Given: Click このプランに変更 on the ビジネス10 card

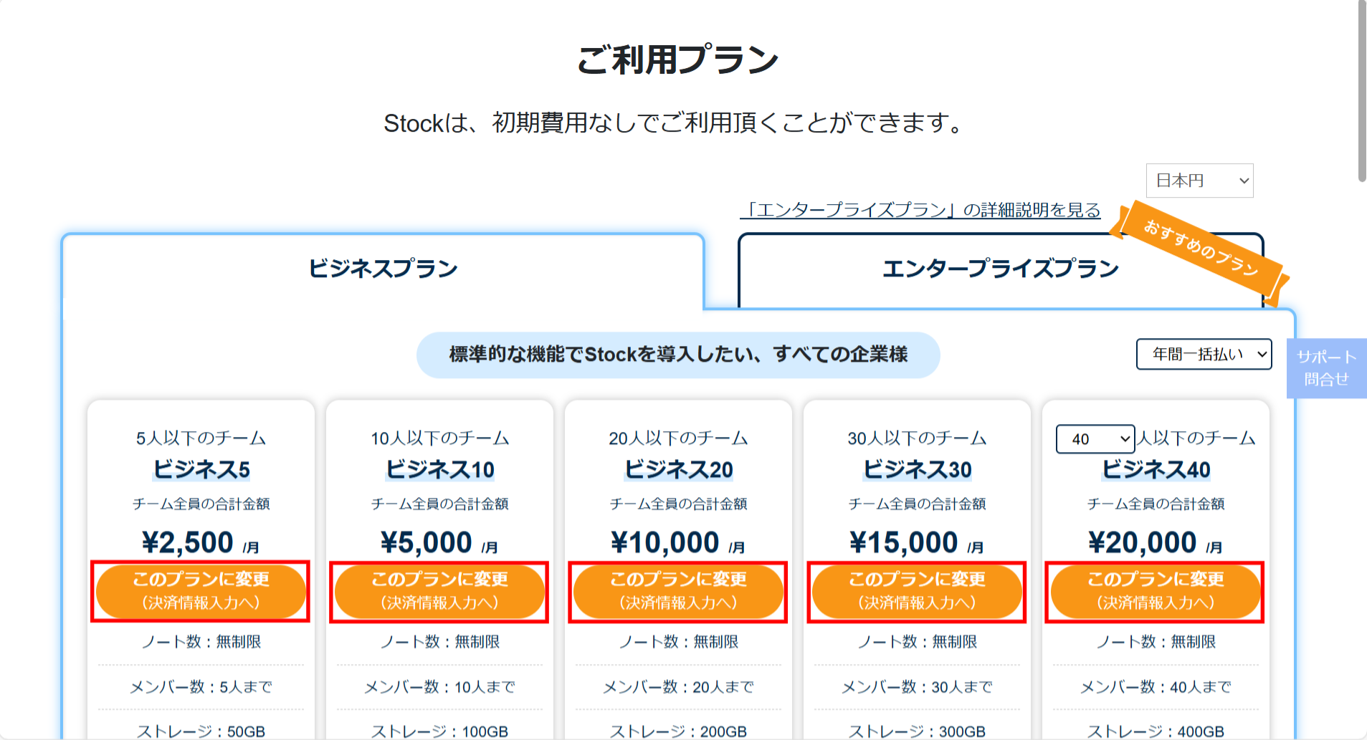Looking at the screenshot, I should [x=439, y=591].
